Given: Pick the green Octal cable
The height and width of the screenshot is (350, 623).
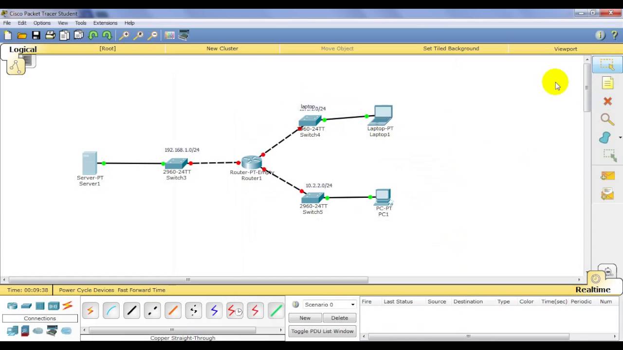Looking at the screenshot, I should (276, 311).
